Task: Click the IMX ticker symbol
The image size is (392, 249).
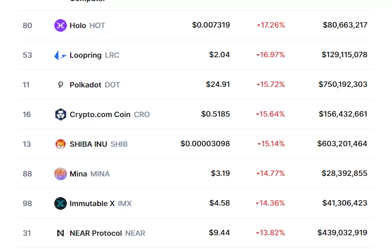Action: [125, 203]
